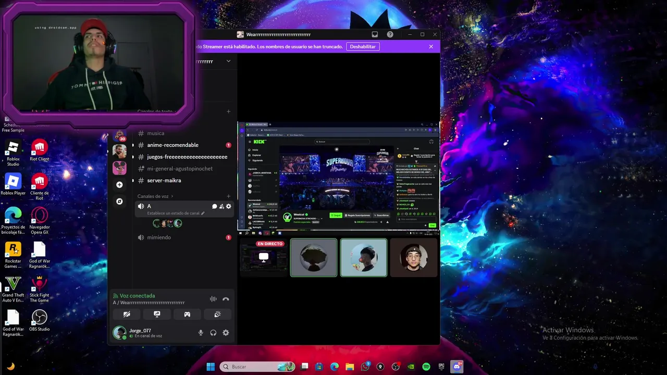Mute Discord microphone
This screenshot has height=375, width=667.
pyautogui.click(x=201, y=333)
